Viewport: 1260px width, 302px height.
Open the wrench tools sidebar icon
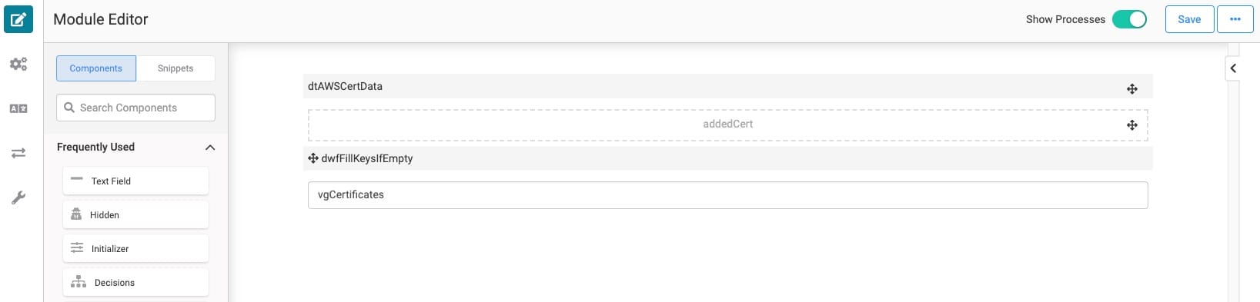point(18,197)
